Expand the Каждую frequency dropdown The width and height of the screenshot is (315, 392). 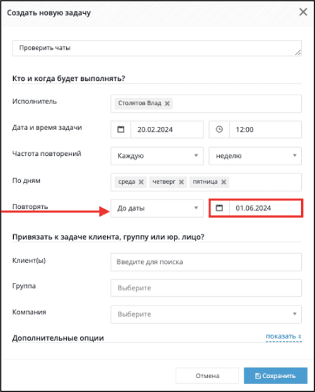point(157,156)
